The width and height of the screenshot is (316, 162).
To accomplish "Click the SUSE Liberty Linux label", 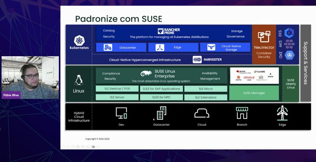I will point(291,84).
